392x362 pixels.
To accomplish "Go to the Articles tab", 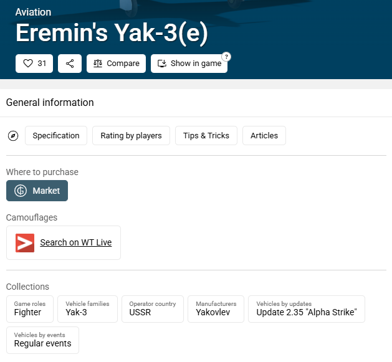I will [264, 136].
